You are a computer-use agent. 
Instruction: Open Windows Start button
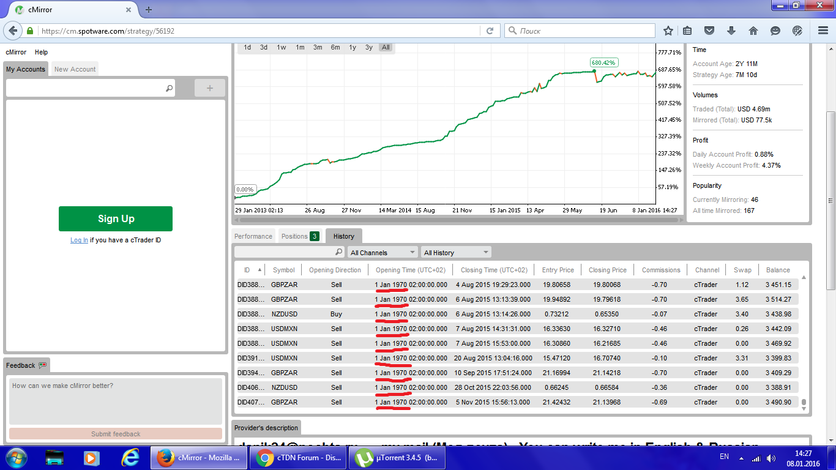17,458
